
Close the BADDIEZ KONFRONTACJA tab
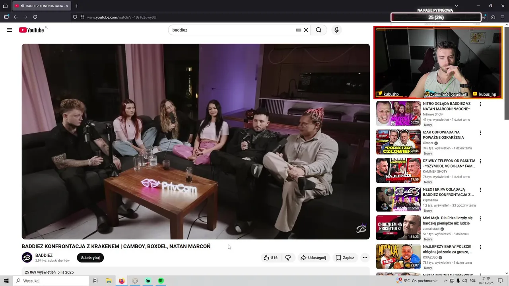(x=67, y=6)
